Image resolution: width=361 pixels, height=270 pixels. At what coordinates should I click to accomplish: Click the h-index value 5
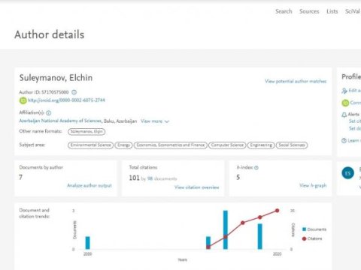click(238, 177)
